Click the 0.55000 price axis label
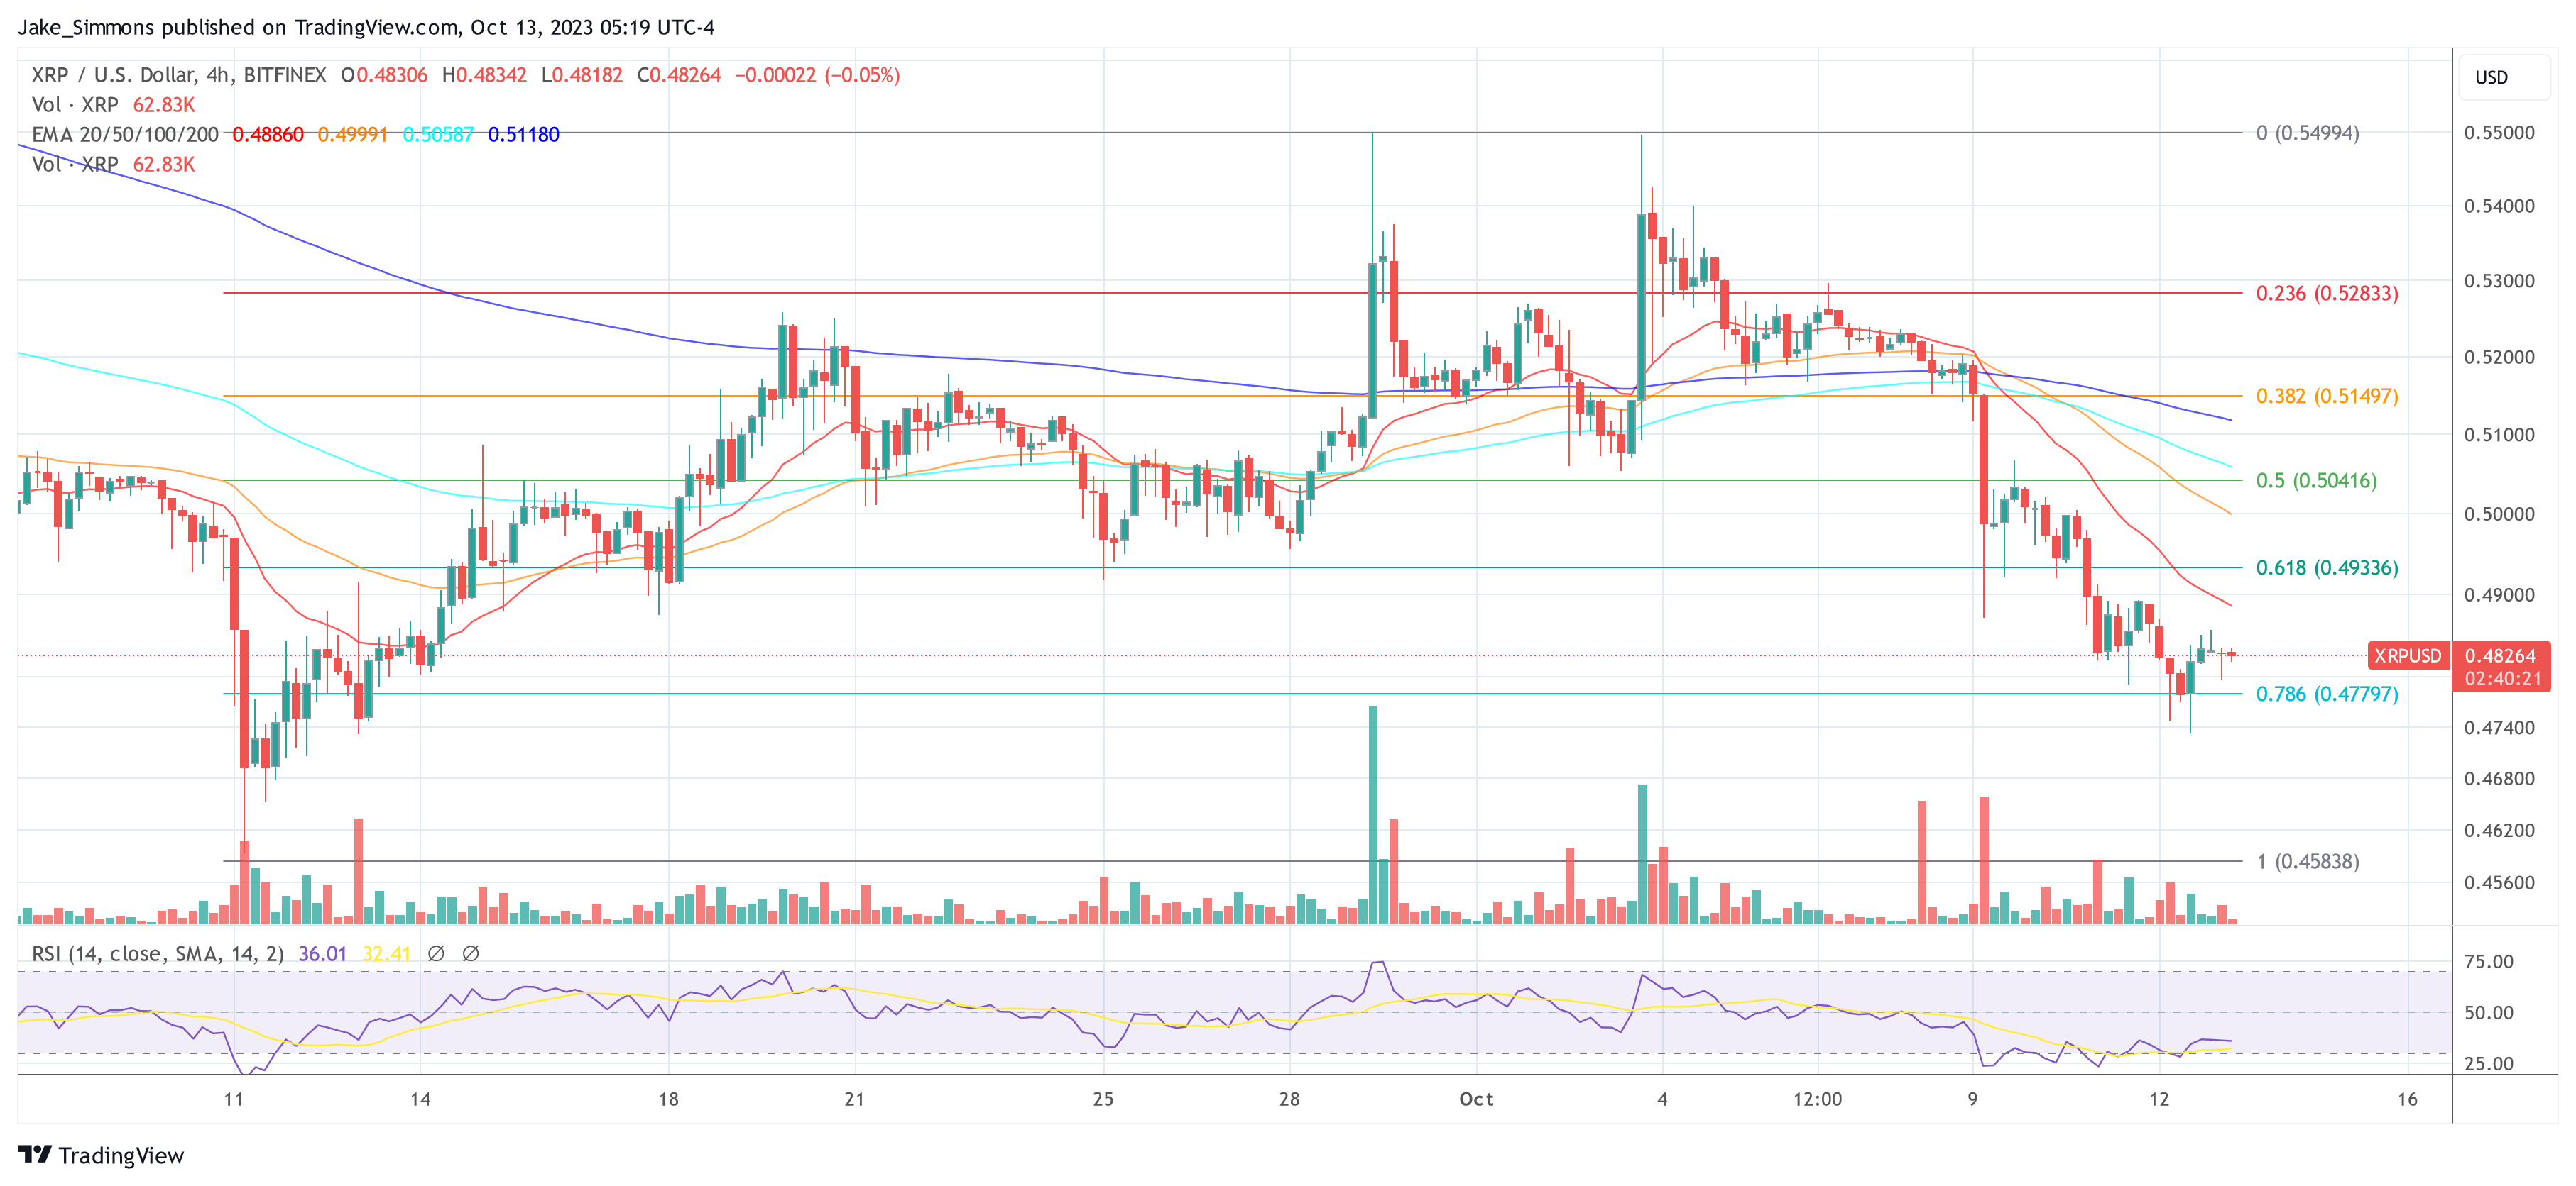This screenshot has width=2576, height=1186. click(2499, 133)
